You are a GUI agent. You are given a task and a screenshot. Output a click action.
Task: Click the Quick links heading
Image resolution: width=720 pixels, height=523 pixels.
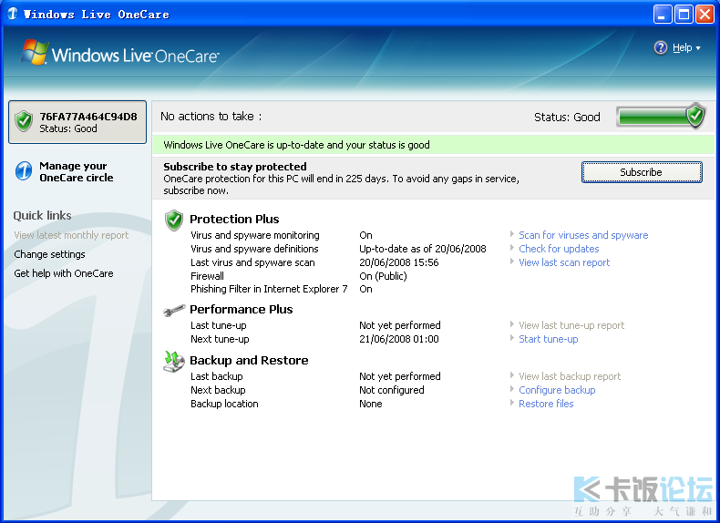coord(42,216)
